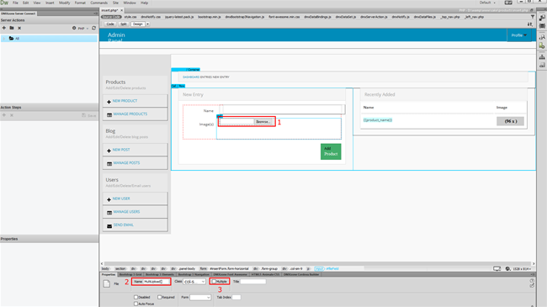Screen dimensions: 547x307
Task: Open the magnifier panel icon in right dock
Action: coord(542,37)
